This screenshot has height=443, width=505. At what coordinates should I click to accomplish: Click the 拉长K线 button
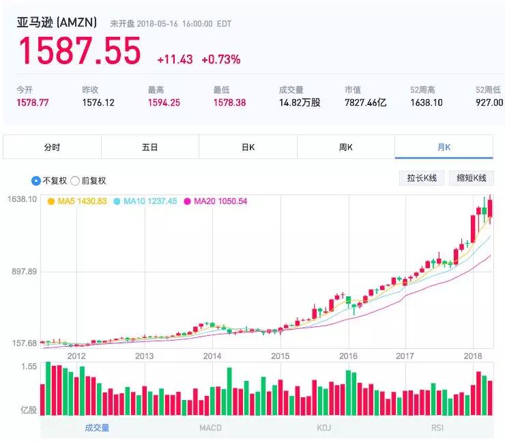click(x=421, y=178)
